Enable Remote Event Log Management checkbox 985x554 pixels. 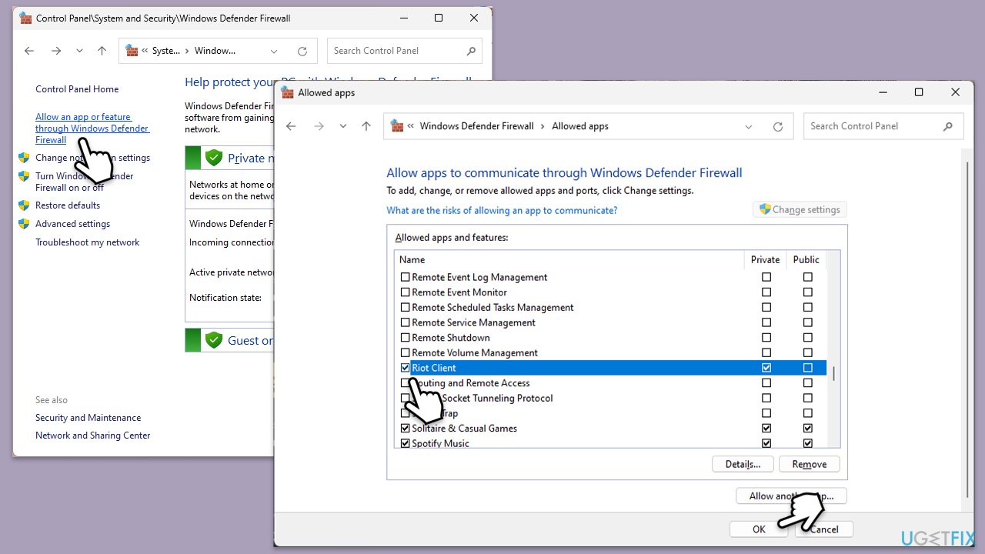[x=406, y=277]
